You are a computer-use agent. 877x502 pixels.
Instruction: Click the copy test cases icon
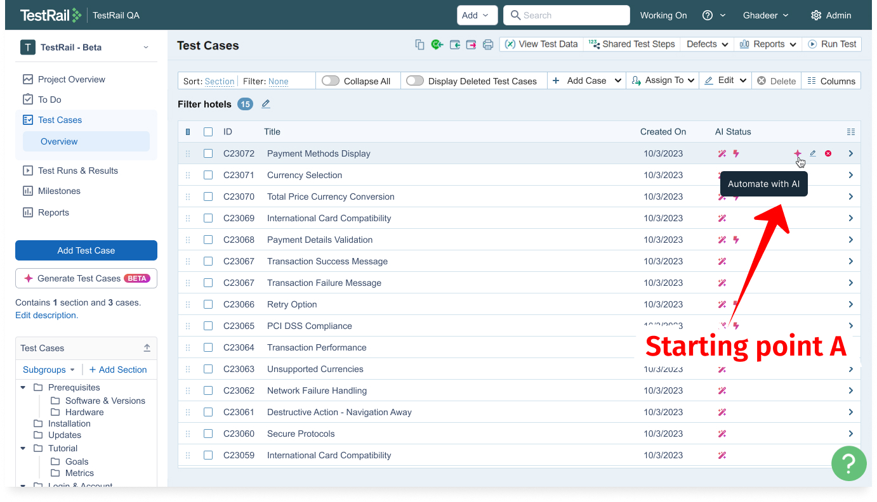[419, 44]
